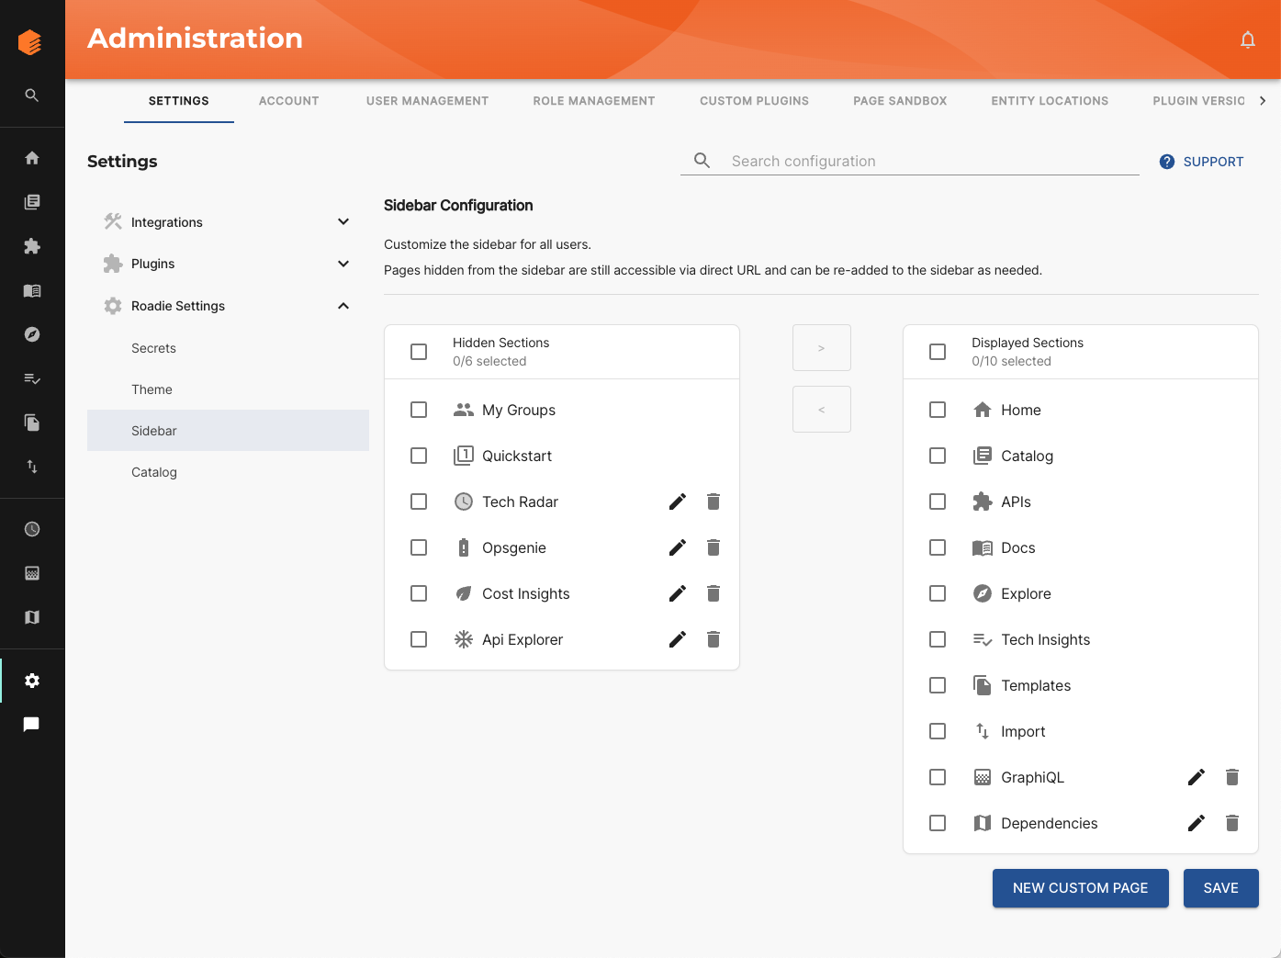Check the Docs checkbox
Screen dimensions: 1281x958
pos(938,547)
